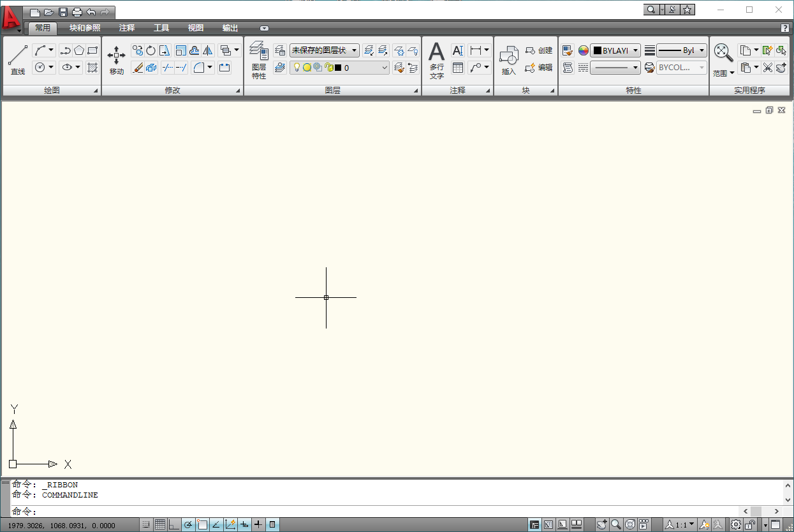794x532 pixels.
Task: Open the 视图 ribbon tab
Action: (196, 28)
